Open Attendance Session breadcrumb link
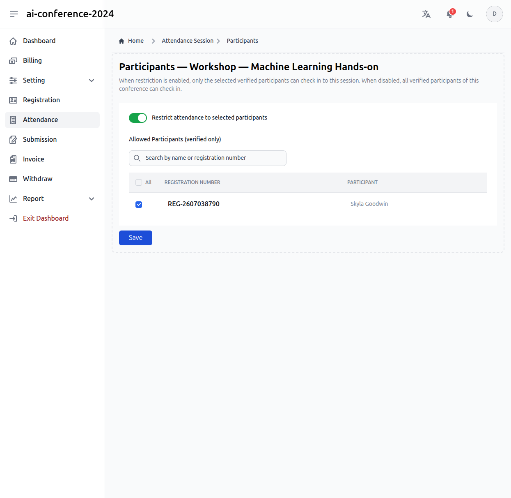Screen dimensions: 511x498 [188, 41]
